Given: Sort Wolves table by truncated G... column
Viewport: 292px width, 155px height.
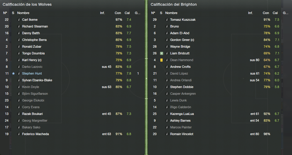Looking at the screenshot, I should pos(138,13).
